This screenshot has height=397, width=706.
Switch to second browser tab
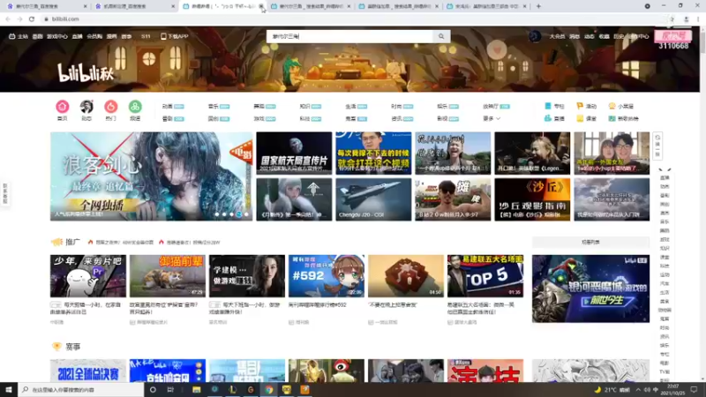[134, 6]
